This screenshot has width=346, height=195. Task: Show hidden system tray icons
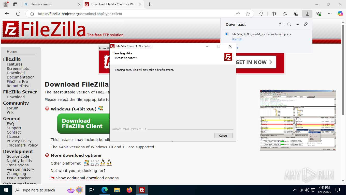295,190
